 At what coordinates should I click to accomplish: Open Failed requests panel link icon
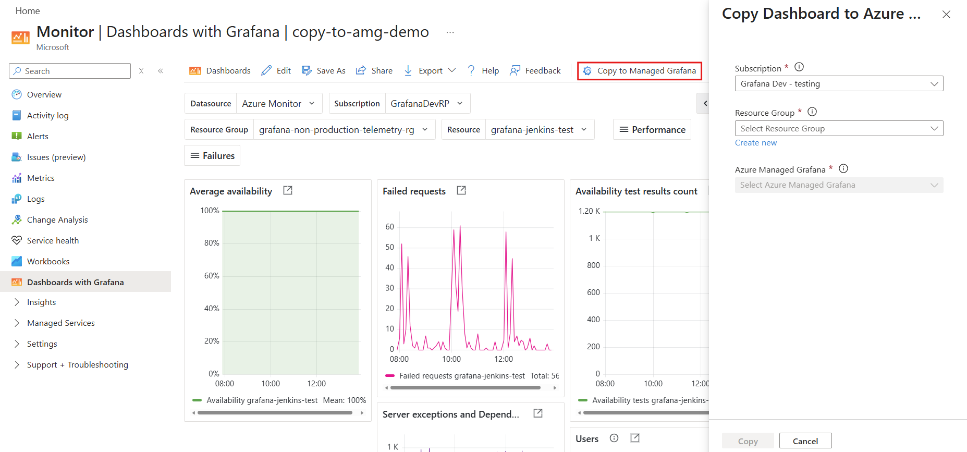tap(461, 191)
